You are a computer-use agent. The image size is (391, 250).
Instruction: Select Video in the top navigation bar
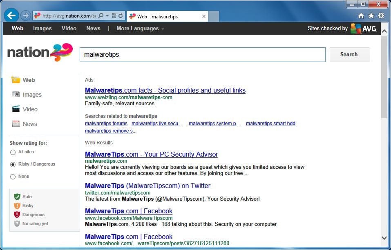[x=69, y=29]
